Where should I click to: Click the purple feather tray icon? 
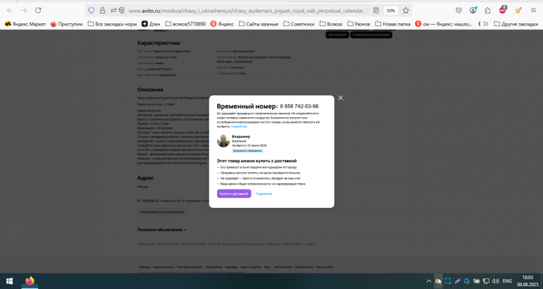pos(457,281)
